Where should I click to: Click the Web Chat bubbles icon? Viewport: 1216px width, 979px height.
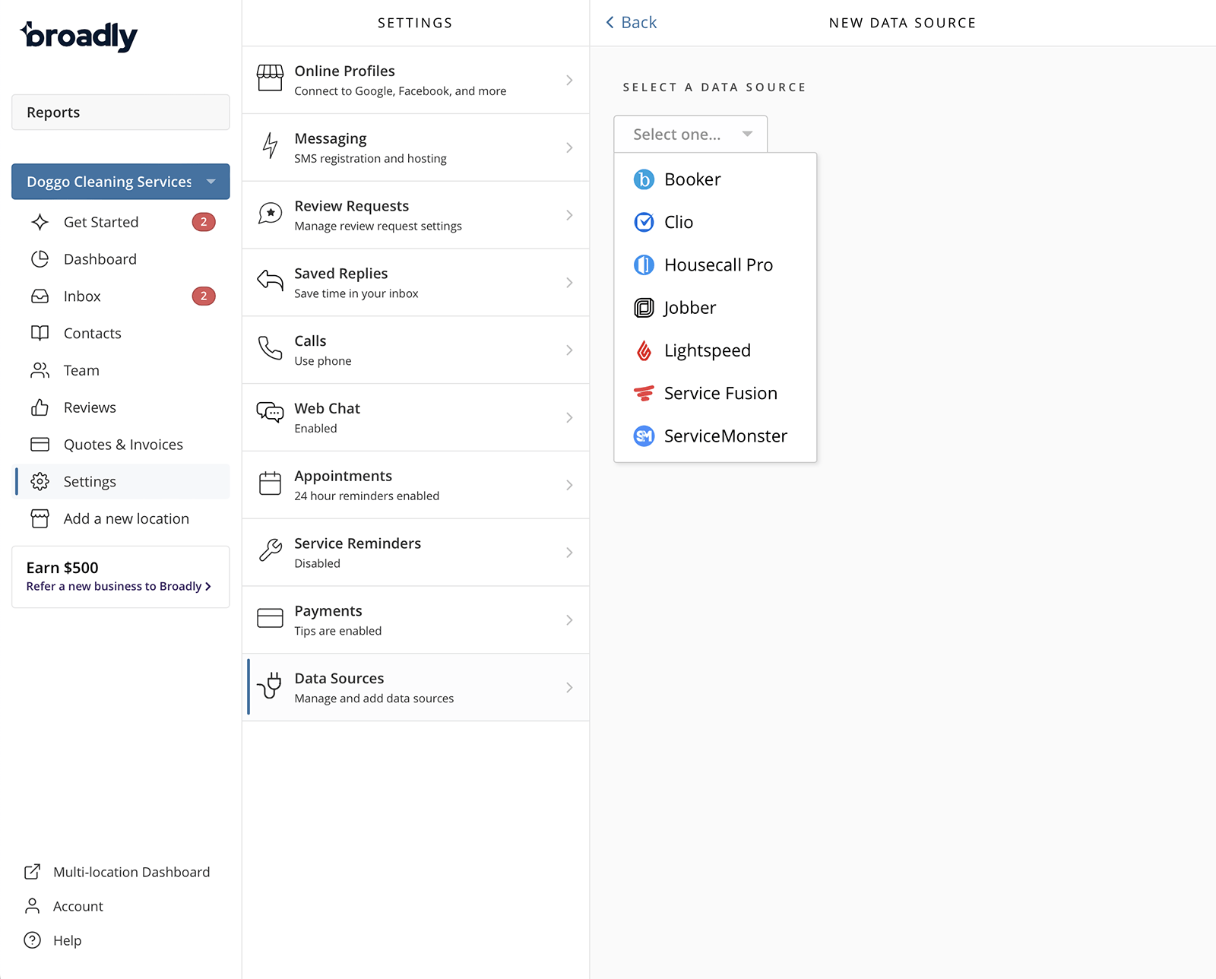[x=270, y=412]
